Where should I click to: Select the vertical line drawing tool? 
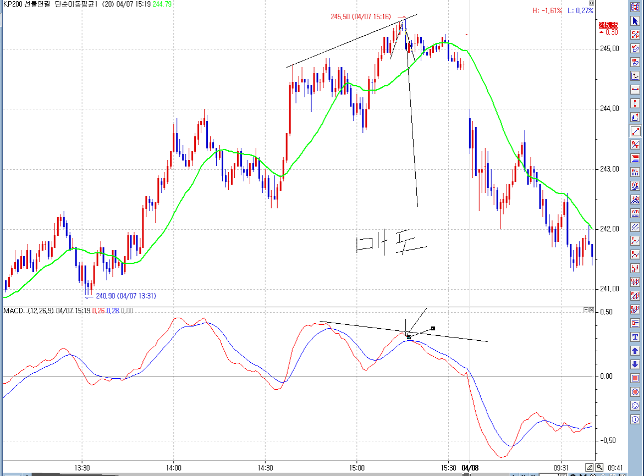point(635,103)
